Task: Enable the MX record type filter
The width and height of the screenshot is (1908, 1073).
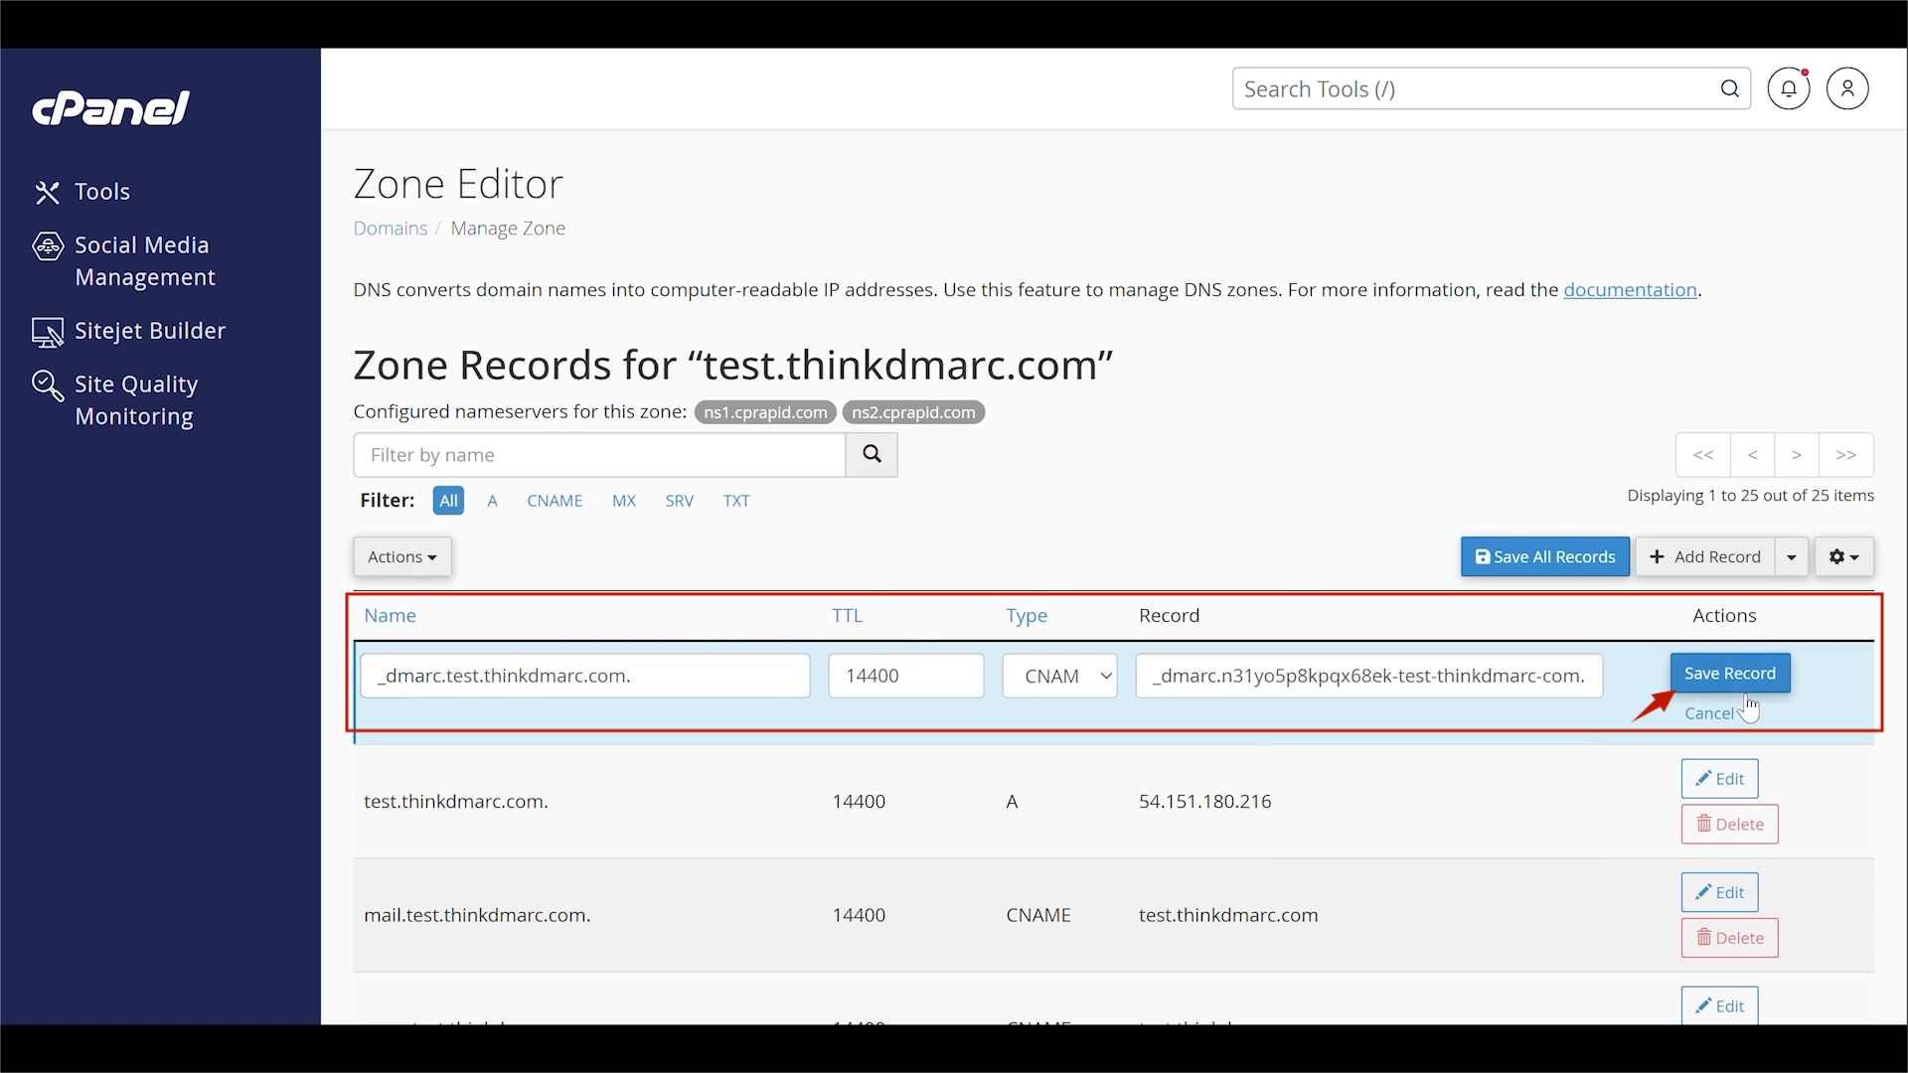Action: pyautogui.click(x=624, y=501)
